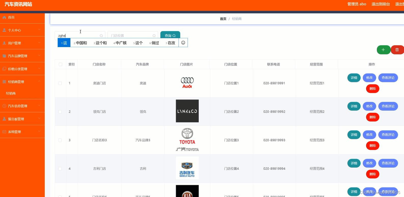The width and height of the screenshot is (404, 197).
Task: Click 退出到前台 link in header
Action: point(381,4)
